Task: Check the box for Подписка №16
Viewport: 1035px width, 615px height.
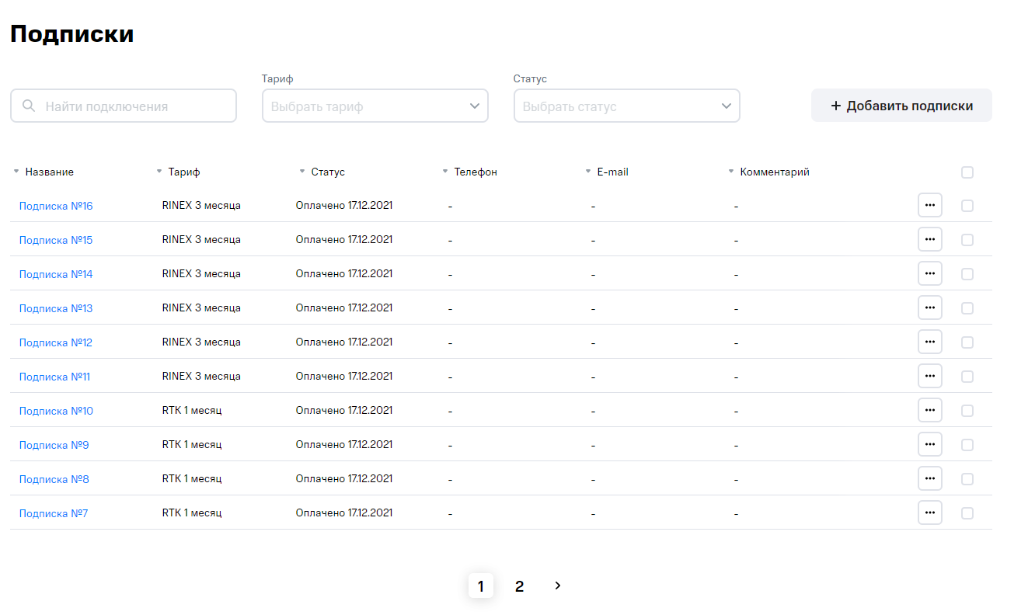Action: (x=967, y=206)
